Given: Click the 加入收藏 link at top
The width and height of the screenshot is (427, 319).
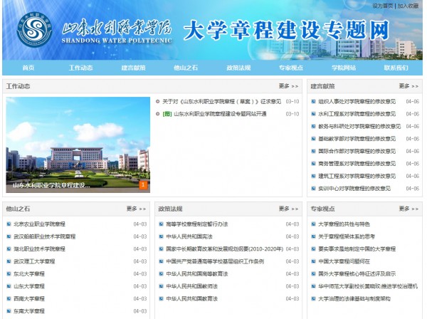Looking at the screenshot, I should [x=408, y=5].
